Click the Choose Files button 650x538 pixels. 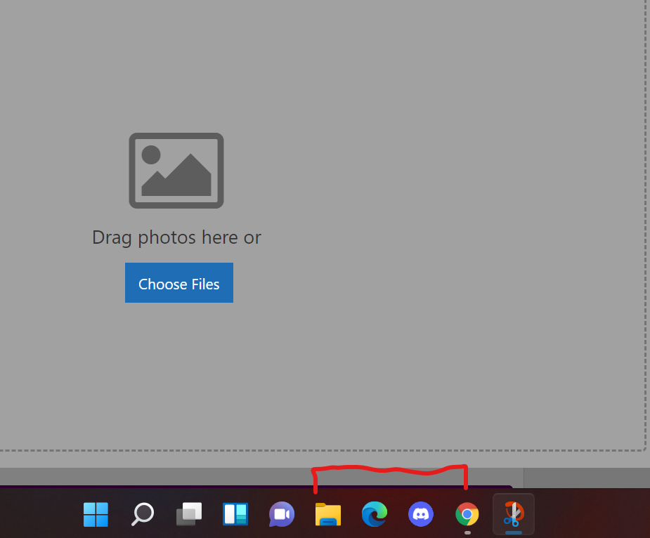coord(179,282)
